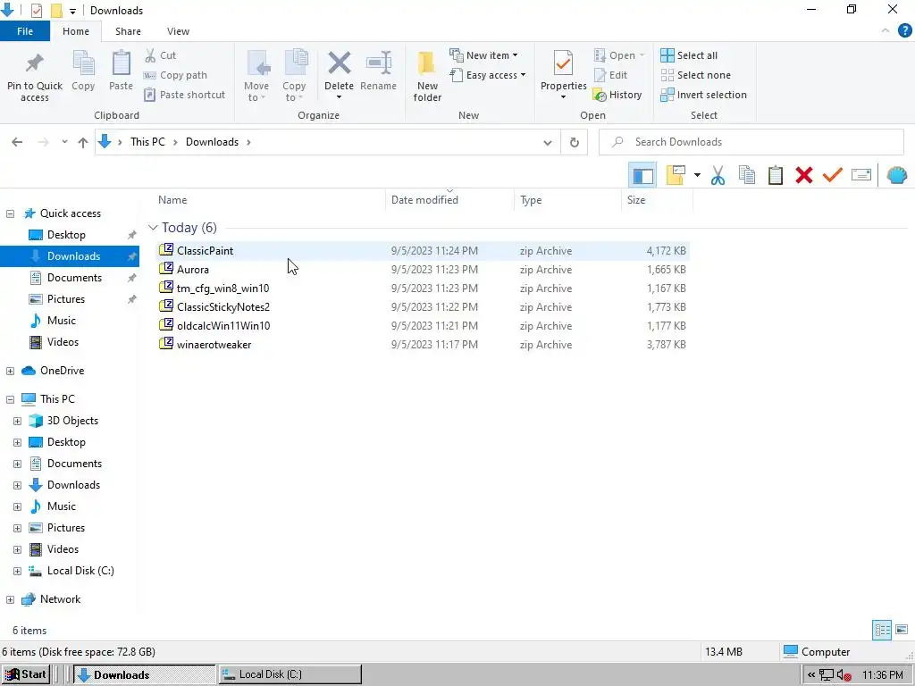Open the File menu tab
915x686 pixels.
click(x=25, y=31)
